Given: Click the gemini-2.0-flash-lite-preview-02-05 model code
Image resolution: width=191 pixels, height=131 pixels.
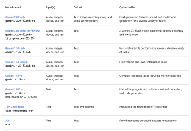Looking at the screenshot, I should [19, 36].
